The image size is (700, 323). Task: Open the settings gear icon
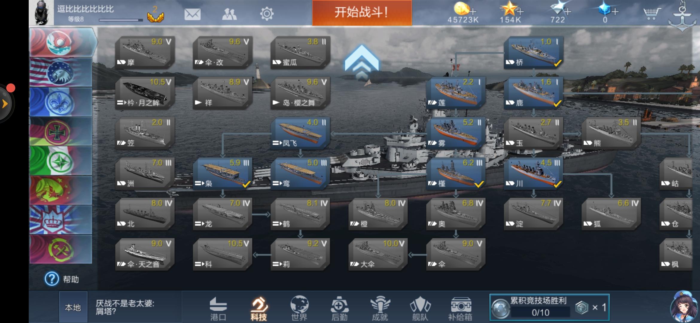click(267, 14)
